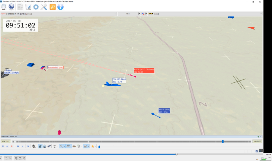
Task: Open the recording file menu icon
Action: tap(4, 7)
